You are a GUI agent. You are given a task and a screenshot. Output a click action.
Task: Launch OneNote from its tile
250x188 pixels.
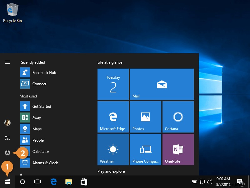point(178,149)
